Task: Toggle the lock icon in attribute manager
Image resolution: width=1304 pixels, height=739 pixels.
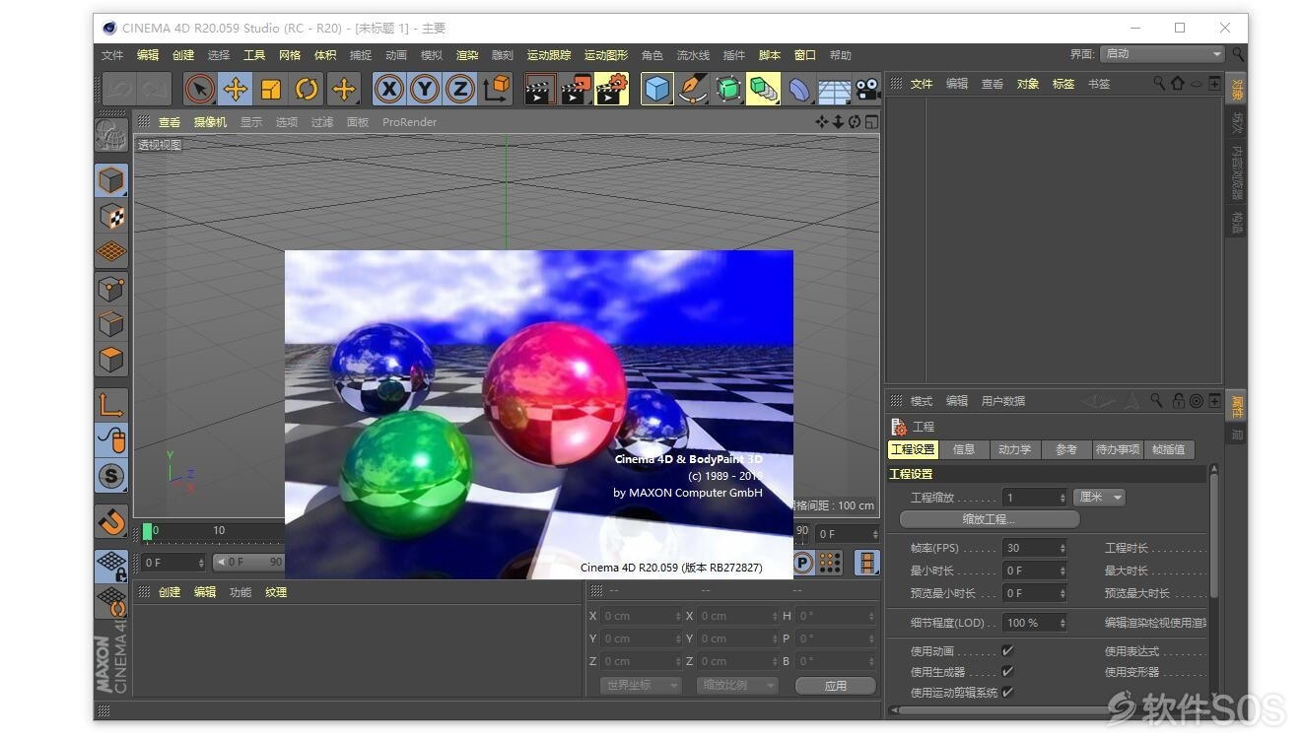Action: [x=1178, y=401]
